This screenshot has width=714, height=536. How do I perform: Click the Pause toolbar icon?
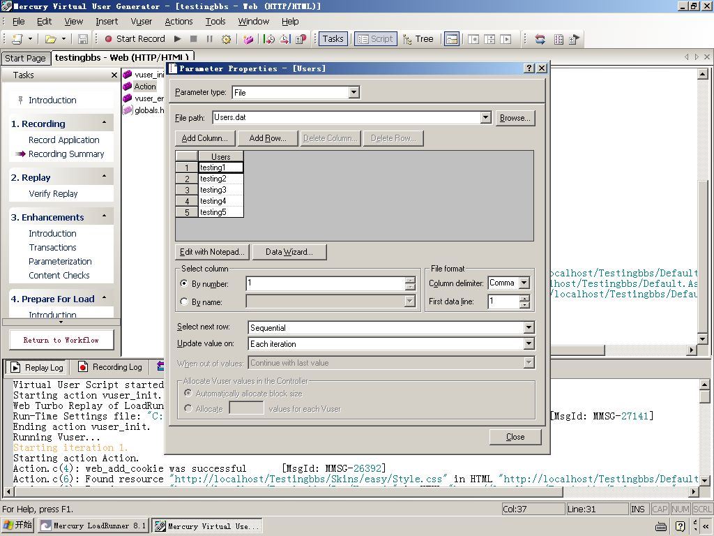click(209, 39)
